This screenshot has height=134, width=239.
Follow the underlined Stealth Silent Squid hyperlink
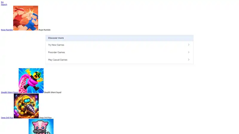tap(10, 92)
